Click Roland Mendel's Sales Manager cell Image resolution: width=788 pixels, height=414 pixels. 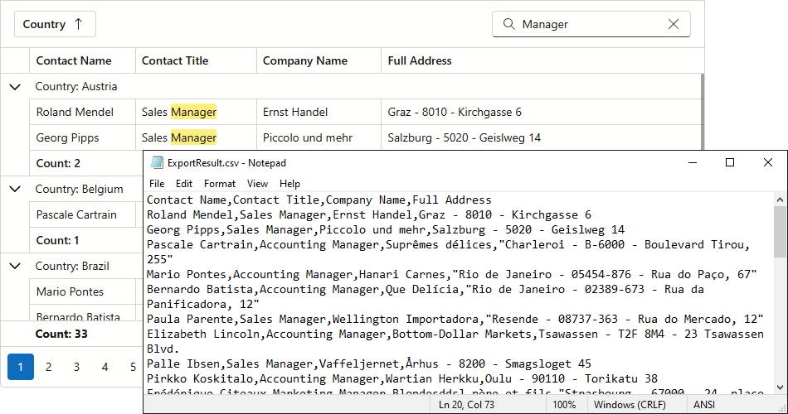(196, 112)
